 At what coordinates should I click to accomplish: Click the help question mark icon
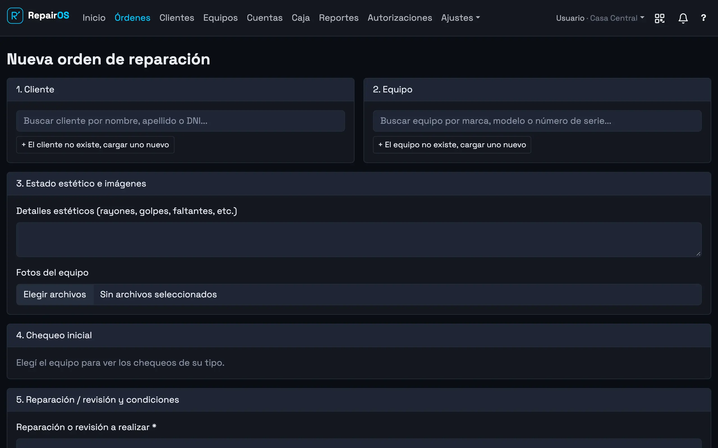703,18
